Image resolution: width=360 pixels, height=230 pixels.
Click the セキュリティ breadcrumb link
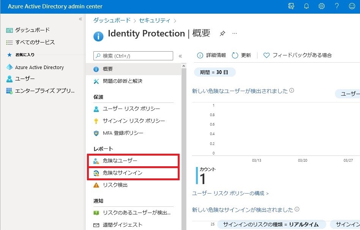tap(155, 20)
